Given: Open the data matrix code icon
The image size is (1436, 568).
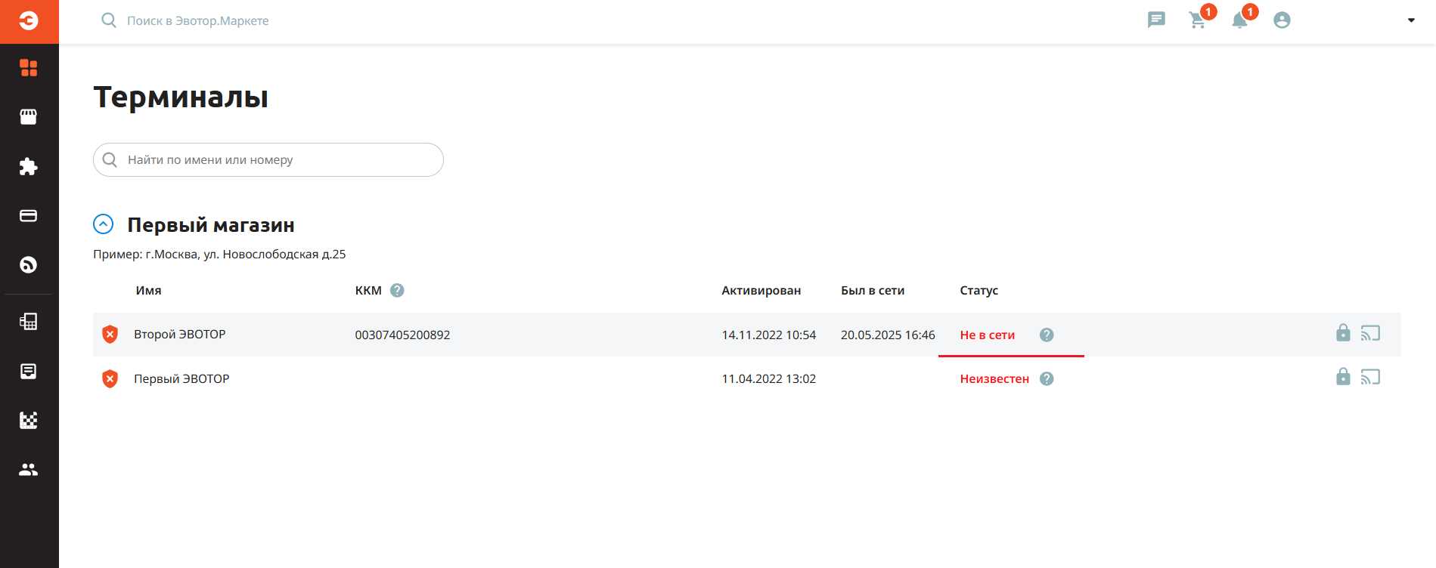Looking at the screenshot, I should click(29, 420).
